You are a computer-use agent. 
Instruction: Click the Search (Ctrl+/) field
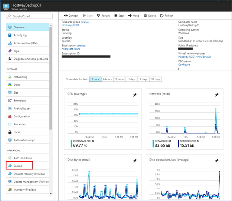point(29,16)
